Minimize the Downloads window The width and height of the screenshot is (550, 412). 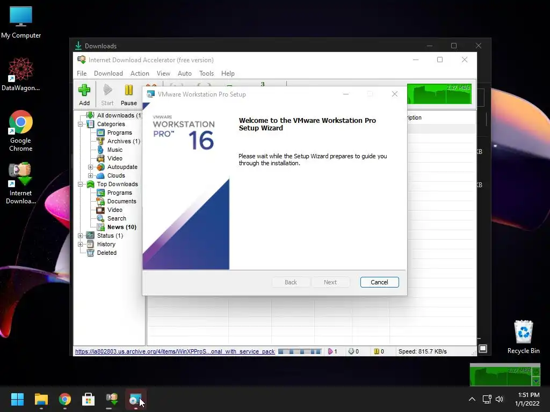pyautogui.click(x=430, y=46)
